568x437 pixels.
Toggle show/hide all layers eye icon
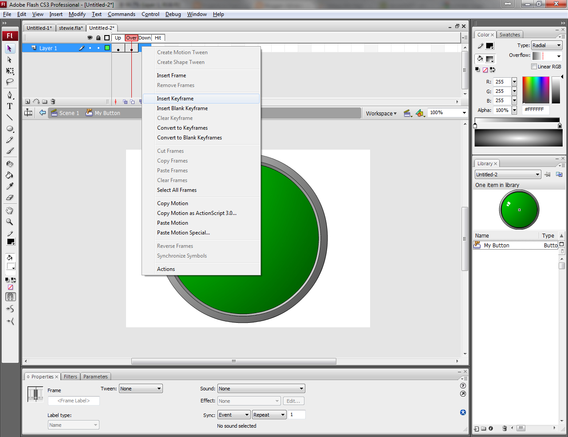pos(90,38)
